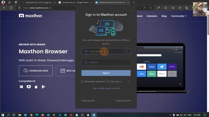Viewport: 209px width, 117px height.
Task: Tick the Remember password checkbox
Action: (83, 82)
